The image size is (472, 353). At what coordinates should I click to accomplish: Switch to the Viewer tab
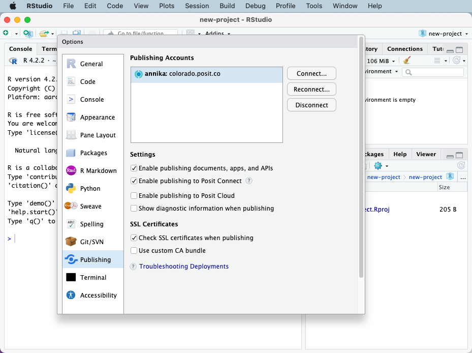click(426, 154)
